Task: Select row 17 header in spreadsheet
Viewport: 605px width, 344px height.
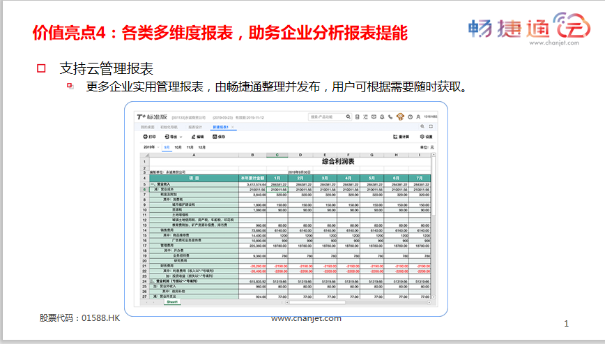Action: tap(145, 246)
